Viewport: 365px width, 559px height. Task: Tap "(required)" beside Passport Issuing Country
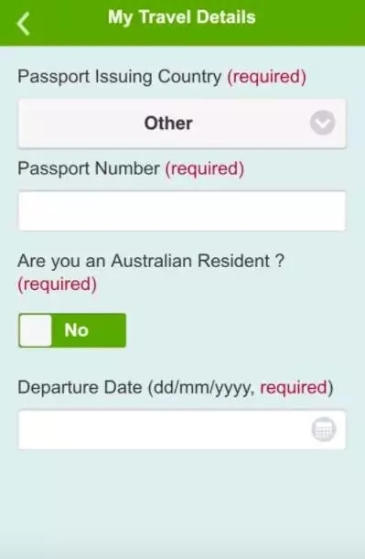click(x=267, y=77)
